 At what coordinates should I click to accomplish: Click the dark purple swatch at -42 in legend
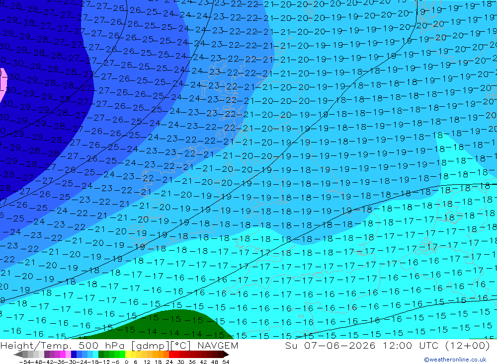point(47,354)
